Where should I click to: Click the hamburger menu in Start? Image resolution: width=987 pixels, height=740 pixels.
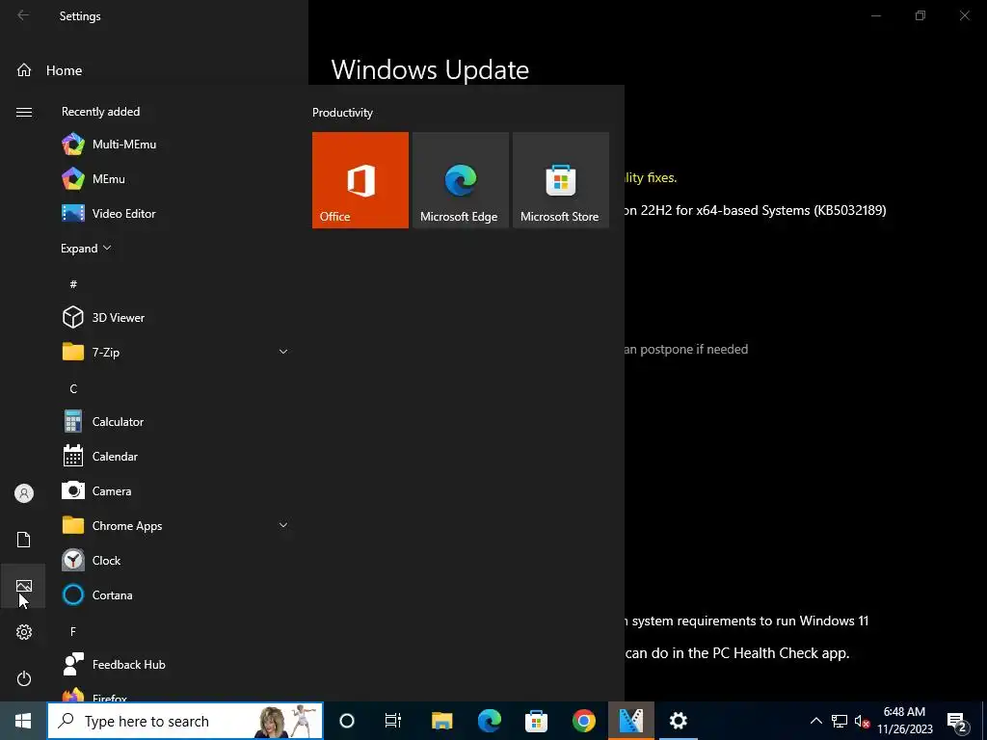coord(23,112)
